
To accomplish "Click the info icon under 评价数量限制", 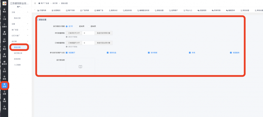I will (x=67, y=37).
